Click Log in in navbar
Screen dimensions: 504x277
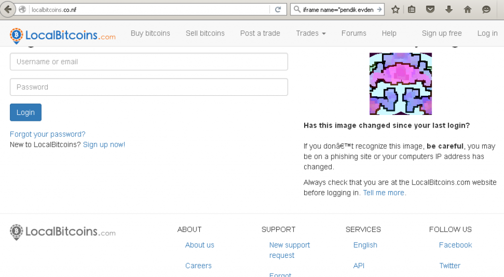coord(487,33)
